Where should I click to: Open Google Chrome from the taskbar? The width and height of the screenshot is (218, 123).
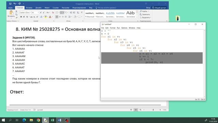[x=38, y=120]
